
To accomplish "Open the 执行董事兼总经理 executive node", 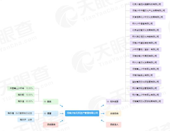I will [x=20, y=113].
